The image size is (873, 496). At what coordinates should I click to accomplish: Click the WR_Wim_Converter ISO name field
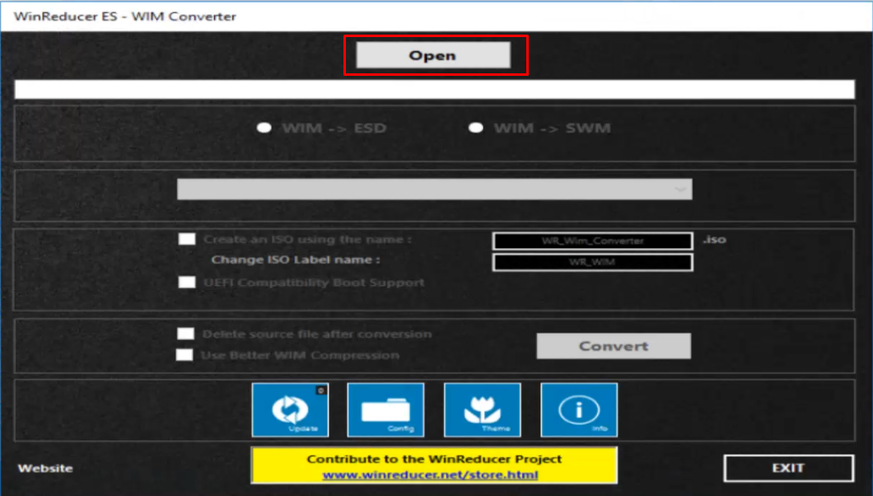(592, 241)
